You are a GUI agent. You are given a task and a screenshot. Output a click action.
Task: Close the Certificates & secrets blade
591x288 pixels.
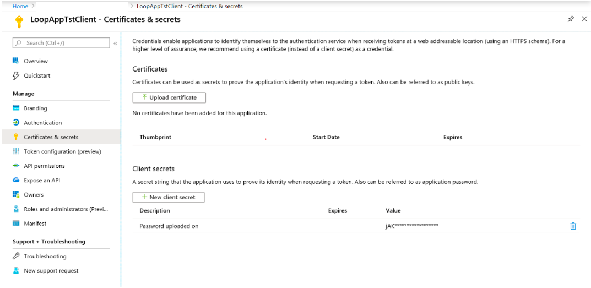click(584, 19)
